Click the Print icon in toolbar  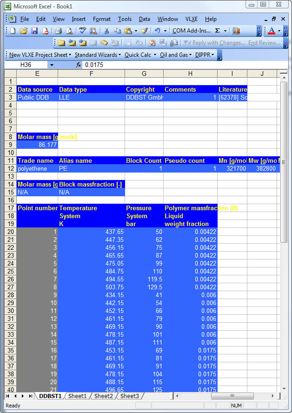(x=59, y=31)
